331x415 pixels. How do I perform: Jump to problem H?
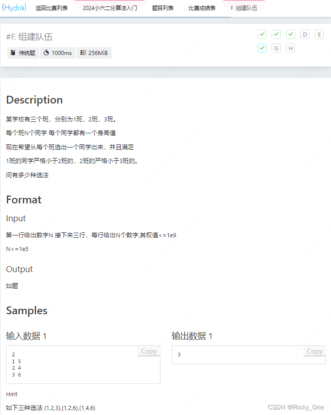291,48
